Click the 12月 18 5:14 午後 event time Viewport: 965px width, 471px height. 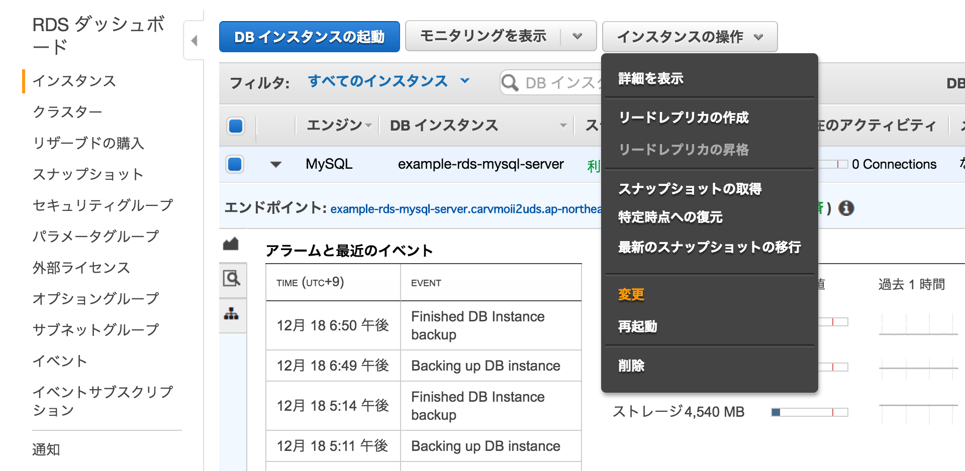tap(333, 406)
